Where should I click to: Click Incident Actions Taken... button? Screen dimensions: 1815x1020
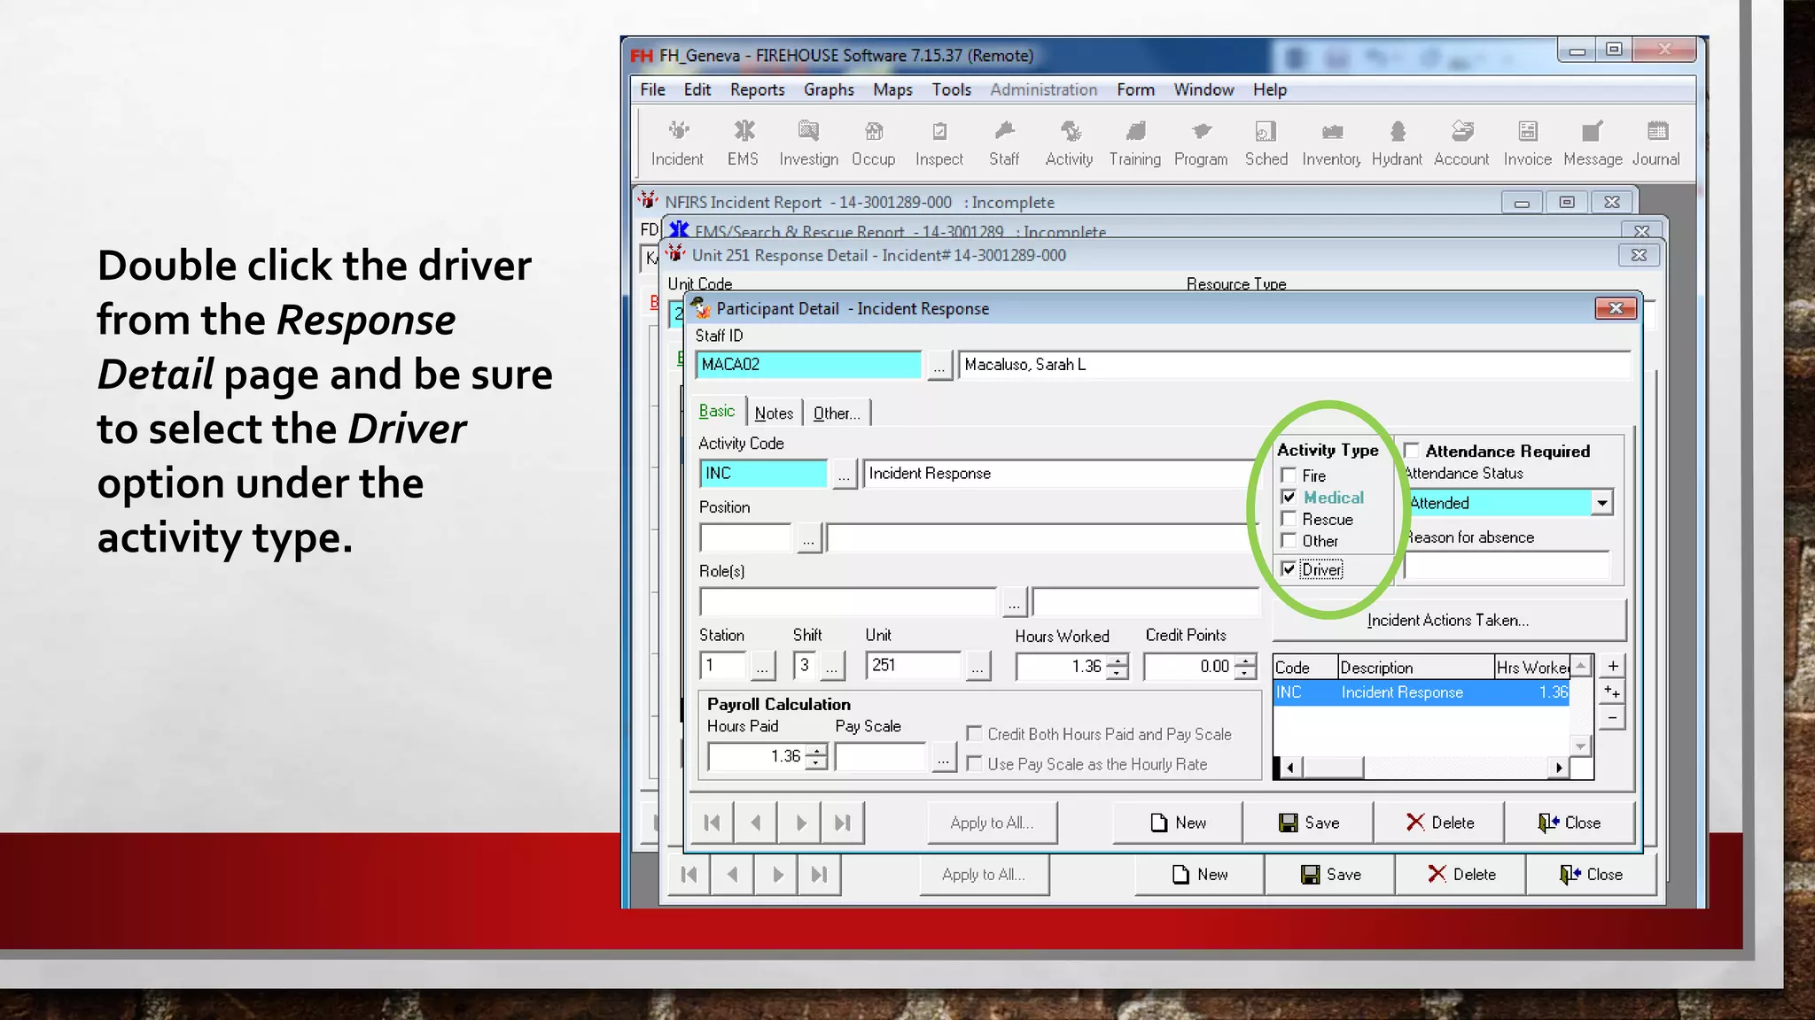(x=1448, y=621)
